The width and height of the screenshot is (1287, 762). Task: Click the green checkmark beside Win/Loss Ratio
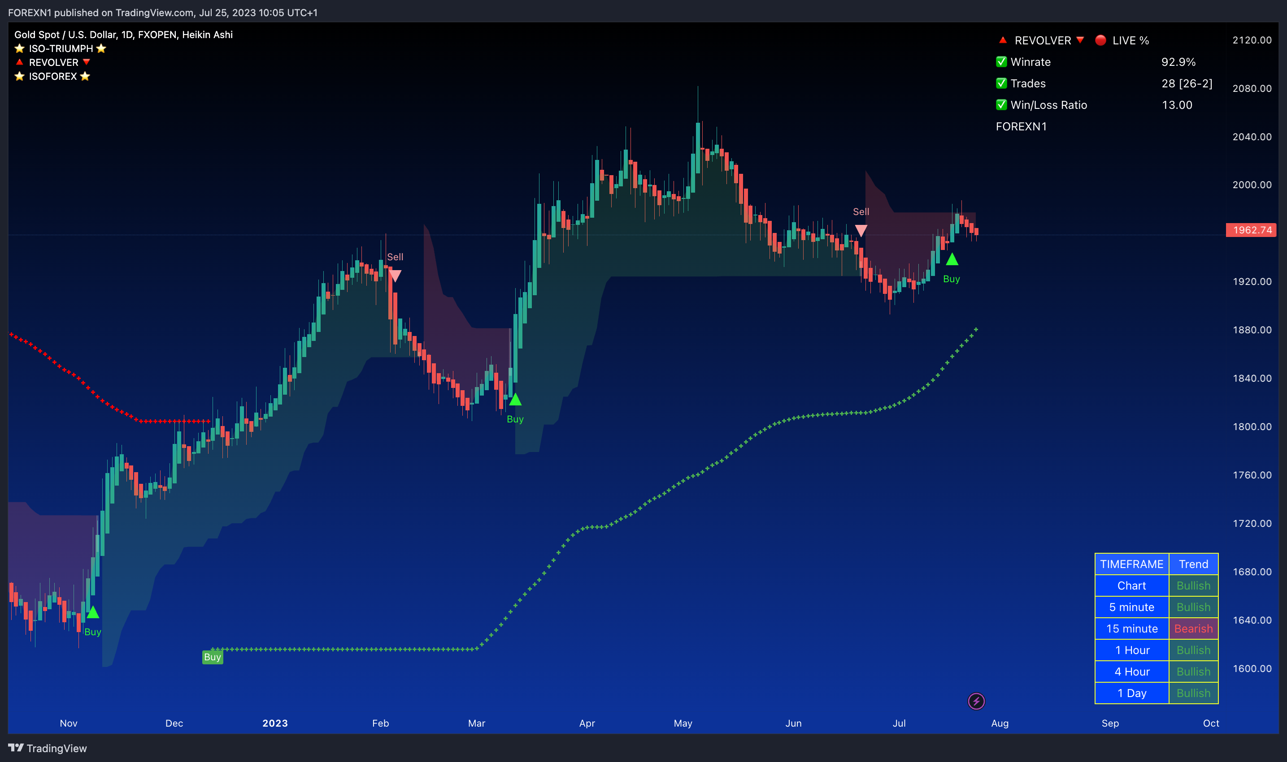pos(1001,105)
